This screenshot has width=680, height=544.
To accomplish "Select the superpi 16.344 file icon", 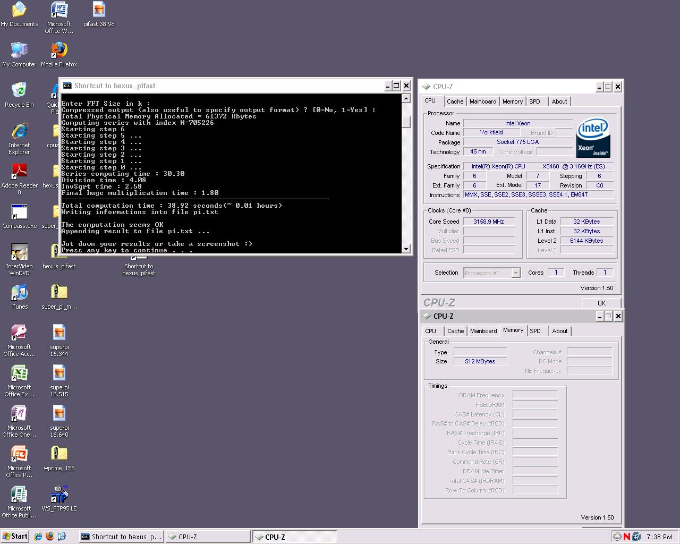I will [x=59, y=341].
